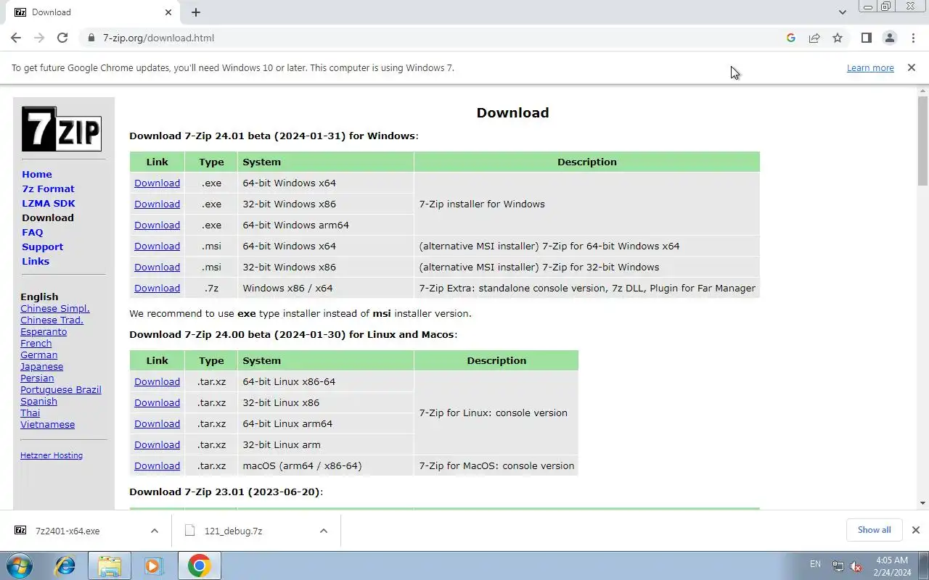The height and width of the screenshot is (580, 929).
Task: Open the Chrome side panel icon
Action: pos(866,38)
